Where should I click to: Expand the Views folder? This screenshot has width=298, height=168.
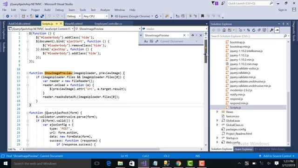[x=217, y=112]
